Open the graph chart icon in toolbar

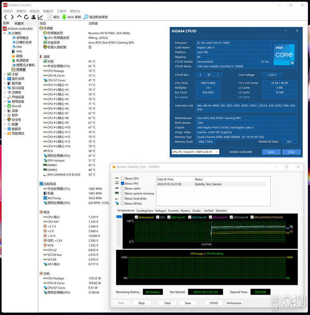click(x=40, y=17)
